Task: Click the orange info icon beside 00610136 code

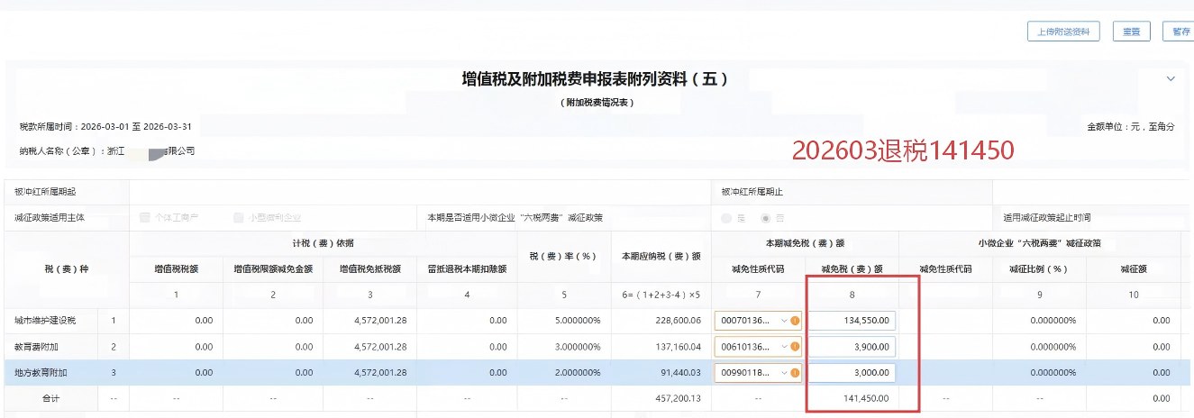Action: coord(795,347)
